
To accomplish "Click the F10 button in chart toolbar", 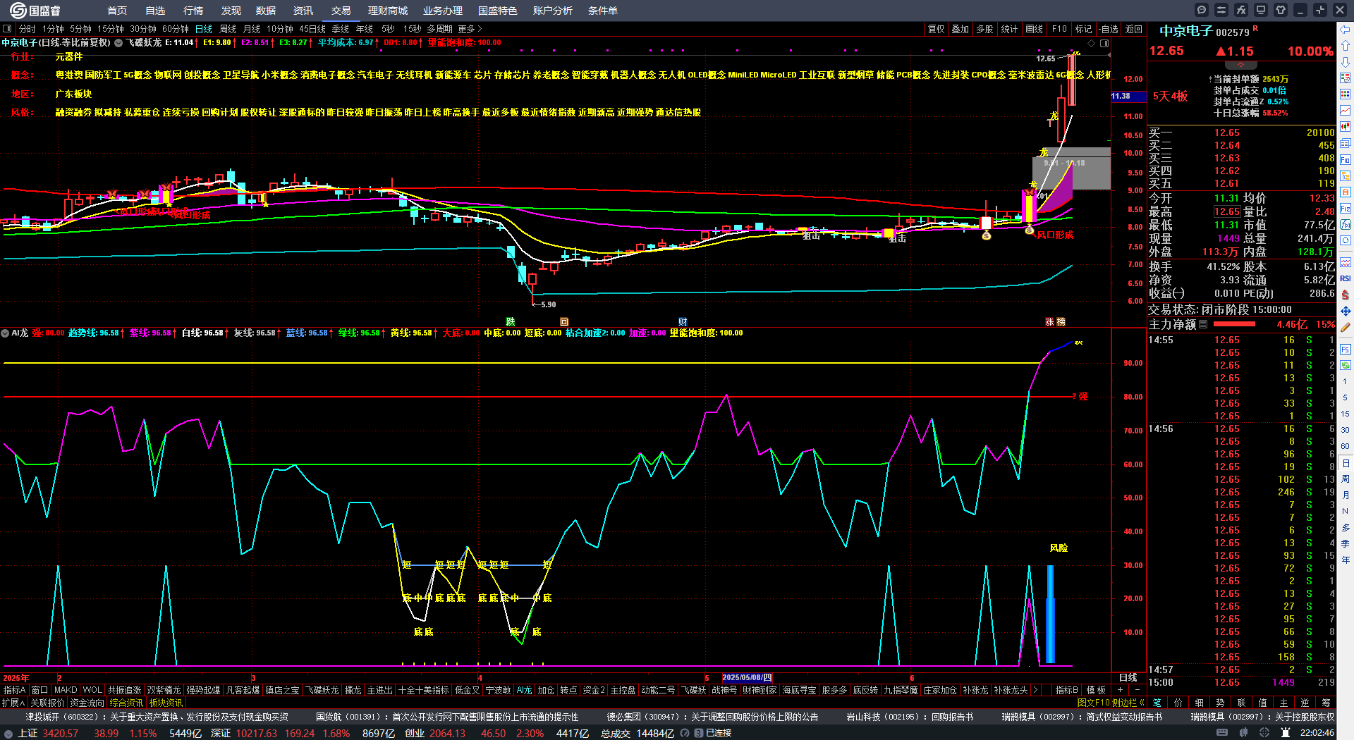I will pos(1059,29).
